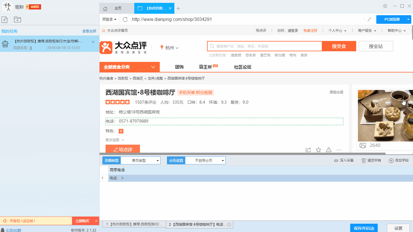The height and width of the screenshot is (232, 413).
Task: Click the five-star rating icon
Action: [118, 102]
